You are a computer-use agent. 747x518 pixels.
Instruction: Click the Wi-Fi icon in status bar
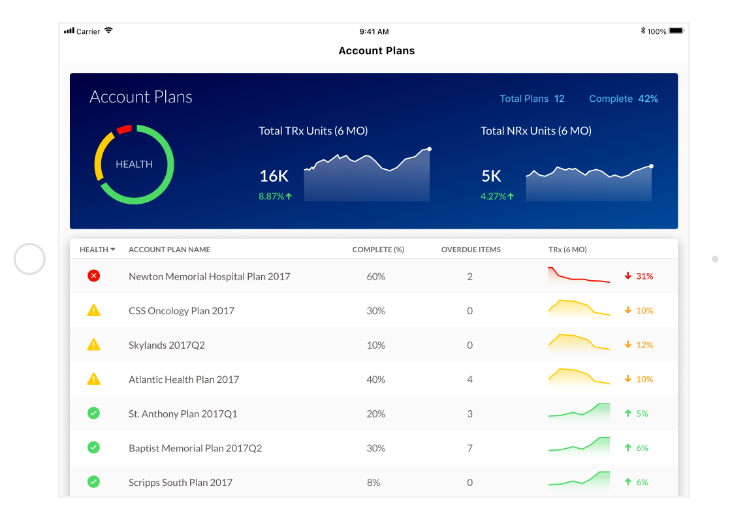pyautogui.click(x=108, y=31)
